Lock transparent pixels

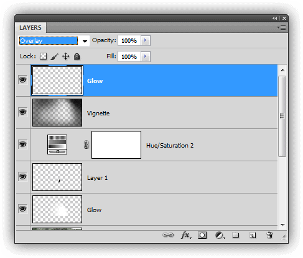(x=43, y=56)
